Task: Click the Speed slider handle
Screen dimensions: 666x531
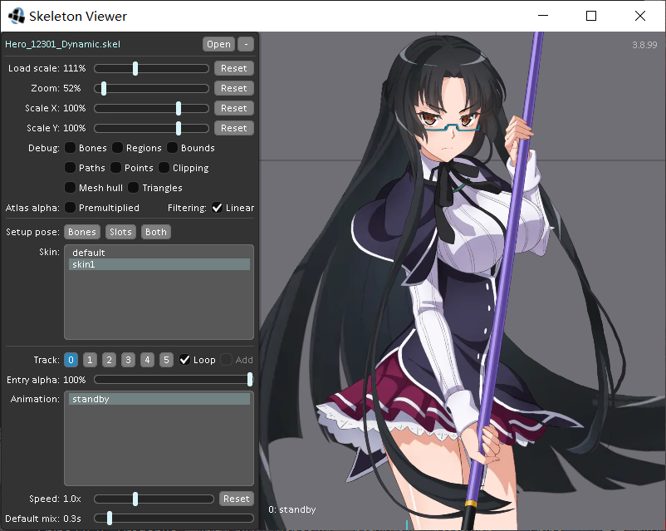Action: tap(135, 499)
